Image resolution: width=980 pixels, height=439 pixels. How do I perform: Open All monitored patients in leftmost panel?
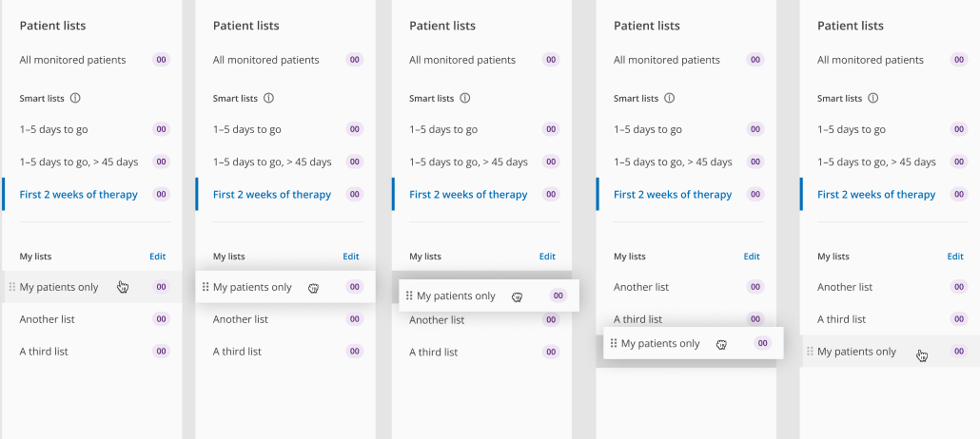[72, 60]
